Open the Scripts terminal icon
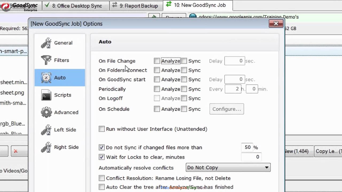The image size is (342, 192). click(46, 95)
